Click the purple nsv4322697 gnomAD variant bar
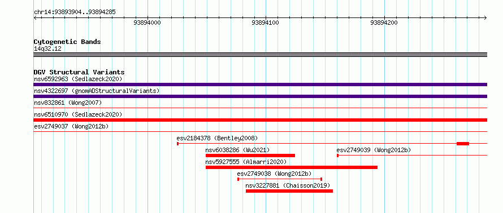503x213 pixels. click(260, 96)
